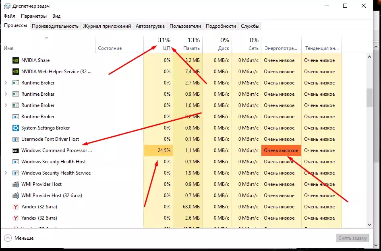
Task: Click the WMI Provider Host (32 бита) icon
Action: [x=16, y=195]
